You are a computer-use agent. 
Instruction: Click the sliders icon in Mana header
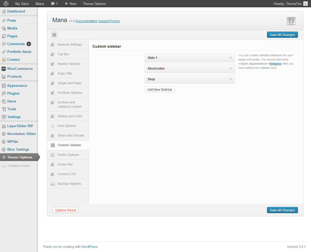[x=291, y=21]
